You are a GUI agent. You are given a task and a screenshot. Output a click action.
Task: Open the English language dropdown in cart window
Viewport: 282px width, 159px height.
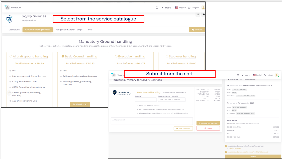[x=258, y=75]
